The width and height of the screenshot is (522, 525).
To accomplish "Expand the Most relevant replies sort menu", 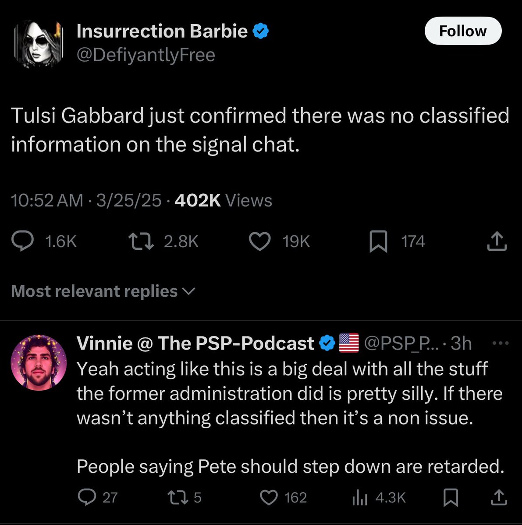I will [x=103, y=291].
